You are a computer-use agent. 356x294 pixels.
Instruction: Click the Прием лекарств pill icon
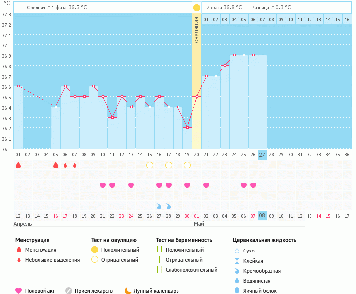pyautogui.click(x=69, y=291)
